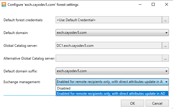Open the Default domain combo box
This screenshot has height=109, width=173.
[112, 33]
